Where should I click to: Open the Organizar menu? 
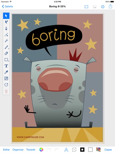point(18,149)
